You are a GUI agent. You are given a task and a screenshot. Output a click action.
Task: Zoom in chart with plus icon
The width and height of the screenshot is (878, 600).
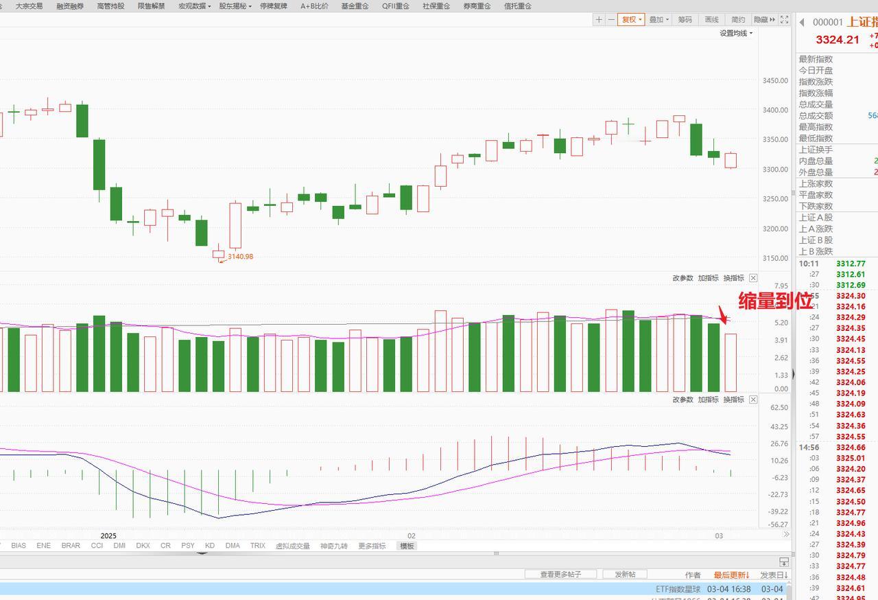599,20
